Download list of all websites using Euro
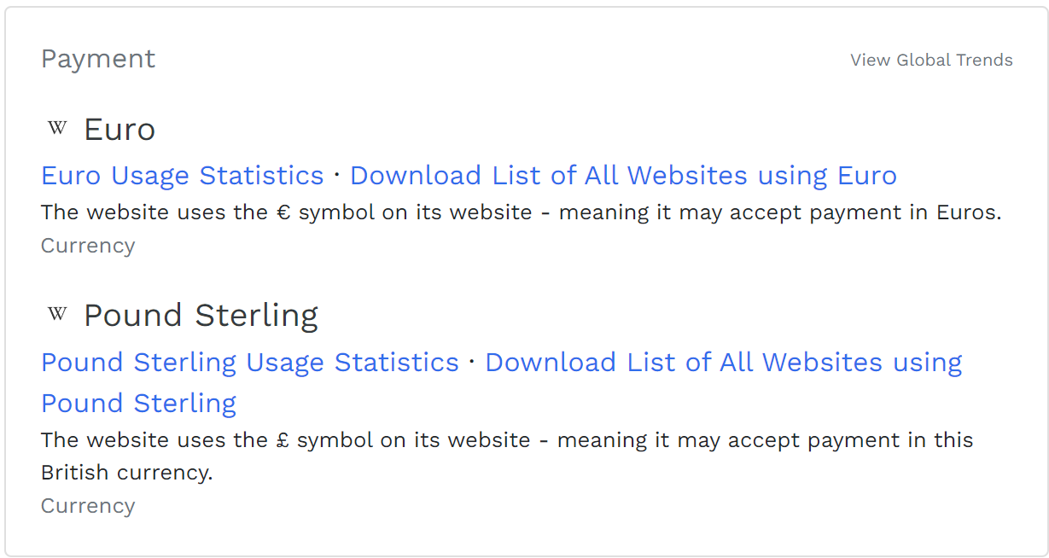The height and width of the screenshot is (558, 1049). tap(623, 175)
